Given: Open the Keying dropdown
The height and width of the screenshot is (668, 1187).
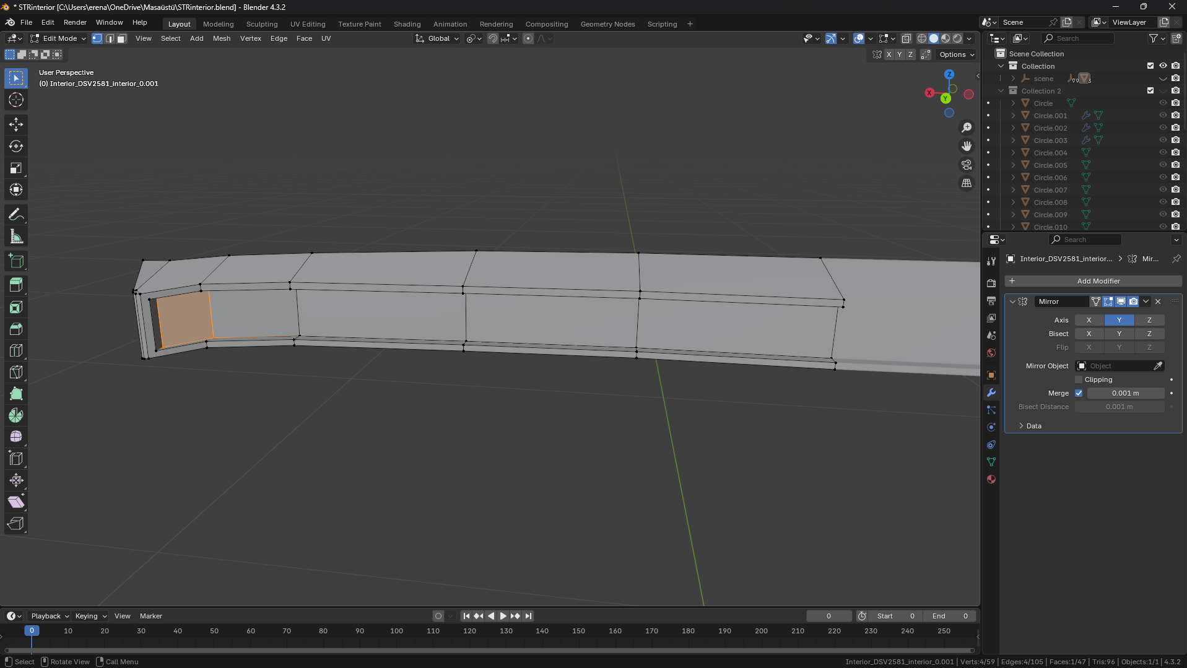Looking at the screenshot, I should click(91, 616).
